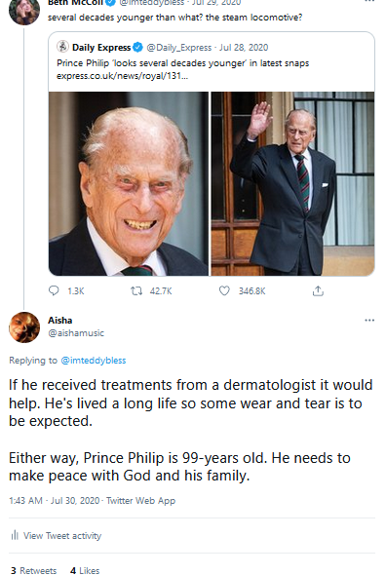Open the three-dot menu on Aisha's tweet
386x575 pixels.
pyautogui.click(x=369, y=320)
